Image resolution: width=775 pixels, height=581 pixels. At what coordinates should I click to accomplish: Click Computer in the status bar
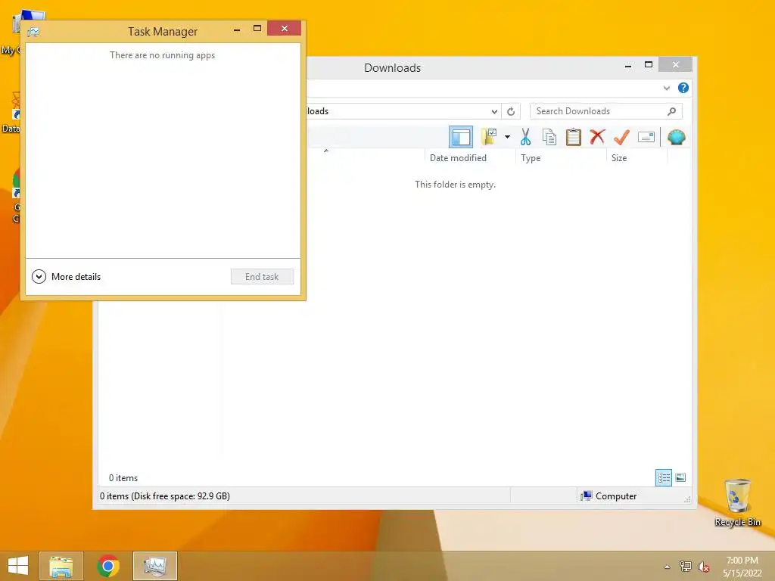pos(609,496)
